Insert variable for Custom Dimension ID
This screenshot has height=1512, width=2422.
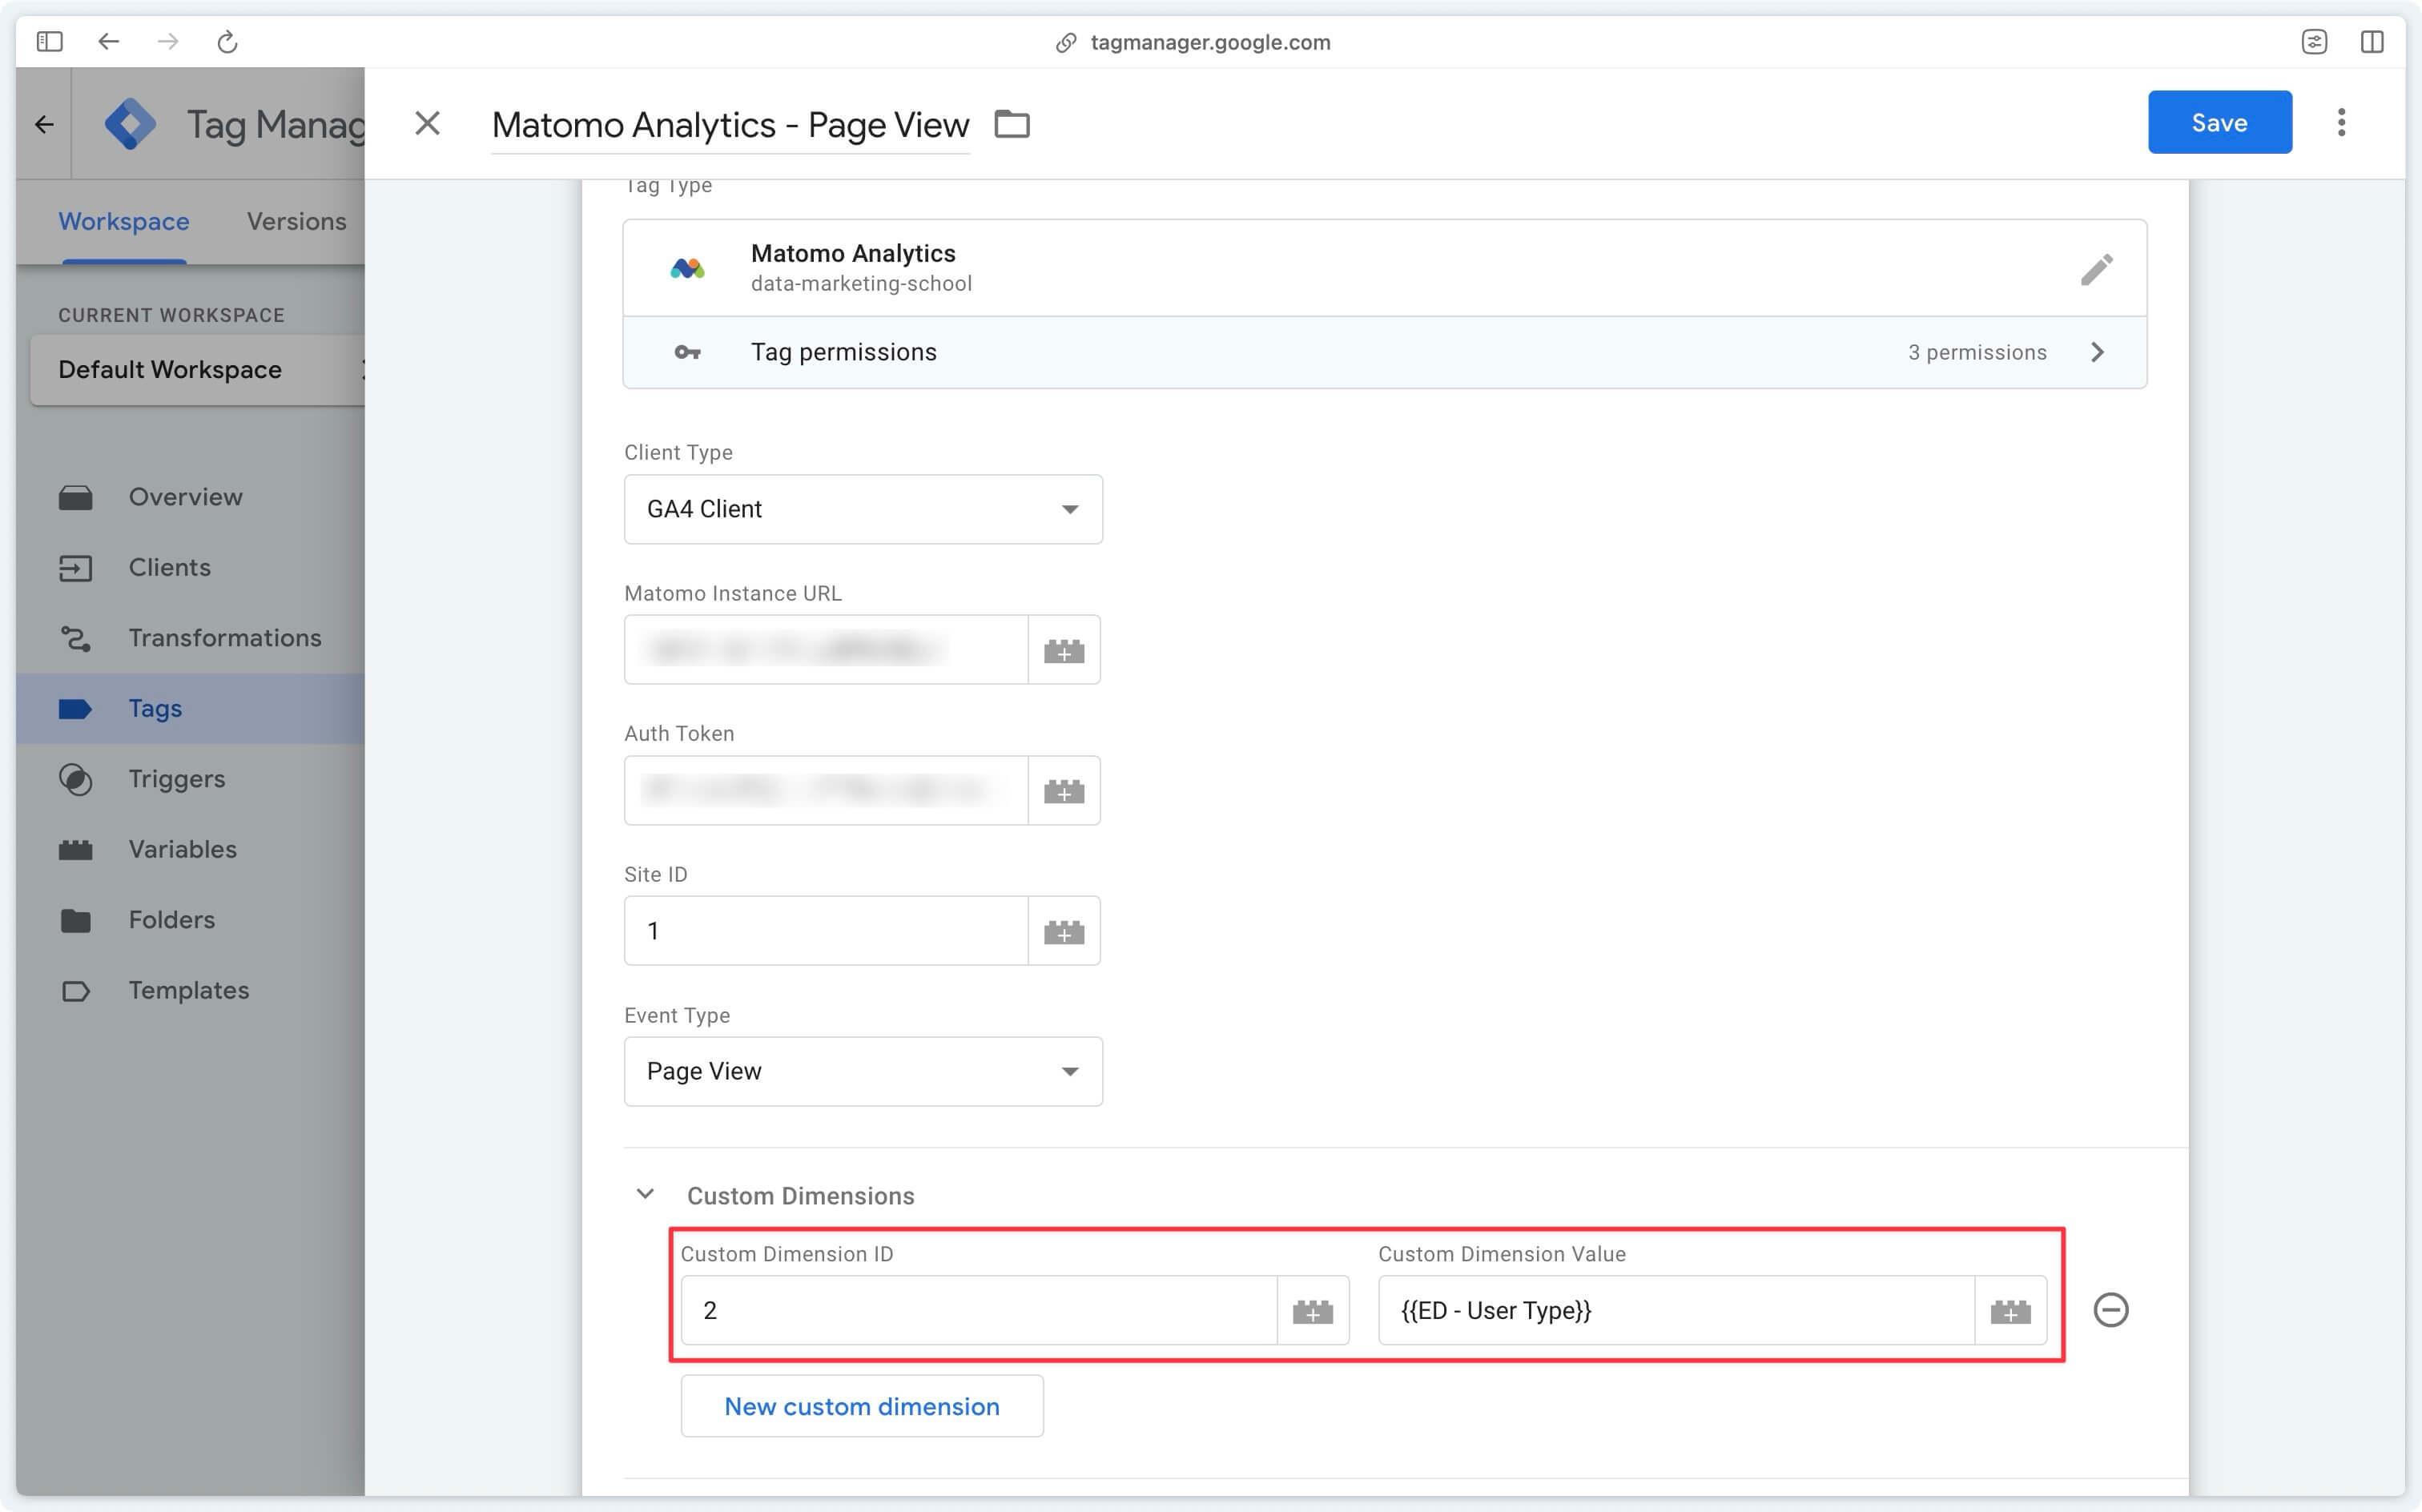point(1313,1311)
